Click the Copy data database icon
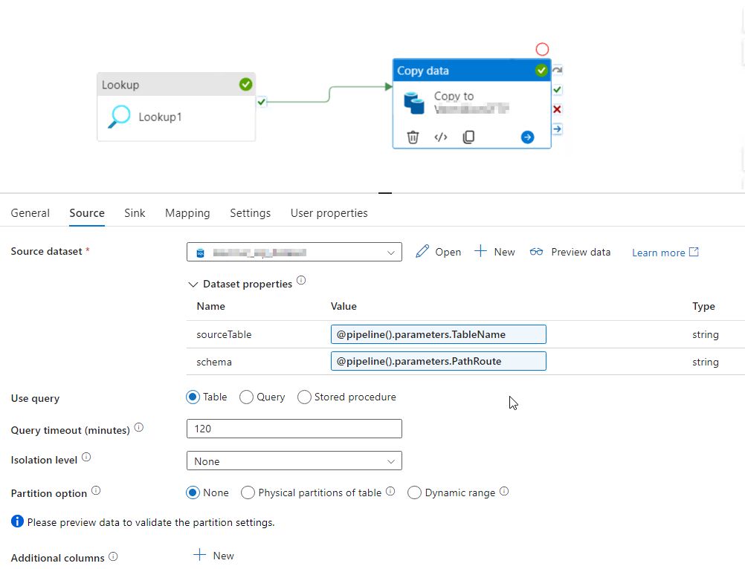The height and width of the screenshot is (569, 745). (x=414, y=103)
